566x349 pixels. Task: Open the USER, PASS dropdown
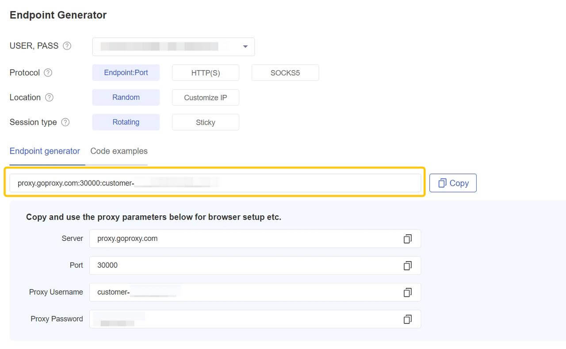pos(173,47)
